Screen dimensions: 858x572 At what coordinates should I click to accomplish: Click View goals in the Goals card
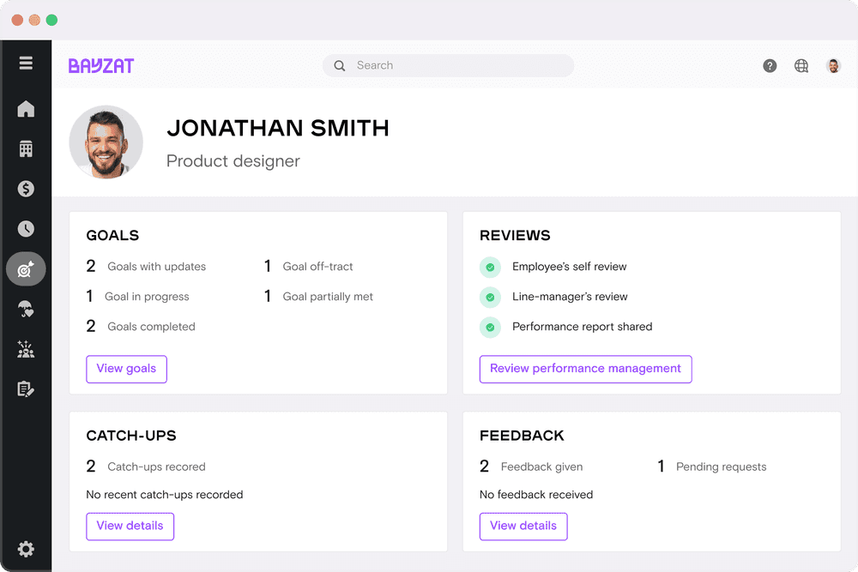(126, 369)
